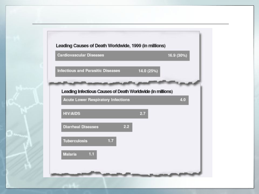Select the 'HIV/AIDS' bar label
259x194 pixels.
[71, 113]
